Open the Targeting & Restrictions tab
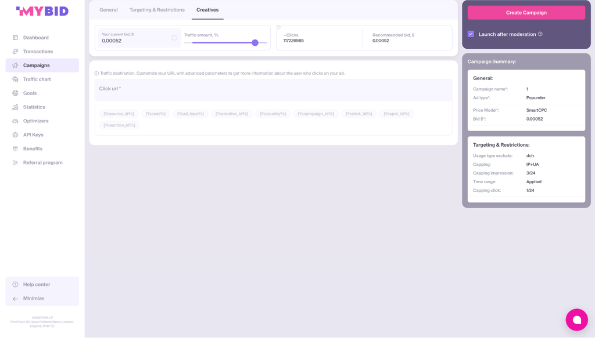This screenshot has width=595, height=338. 157,10
